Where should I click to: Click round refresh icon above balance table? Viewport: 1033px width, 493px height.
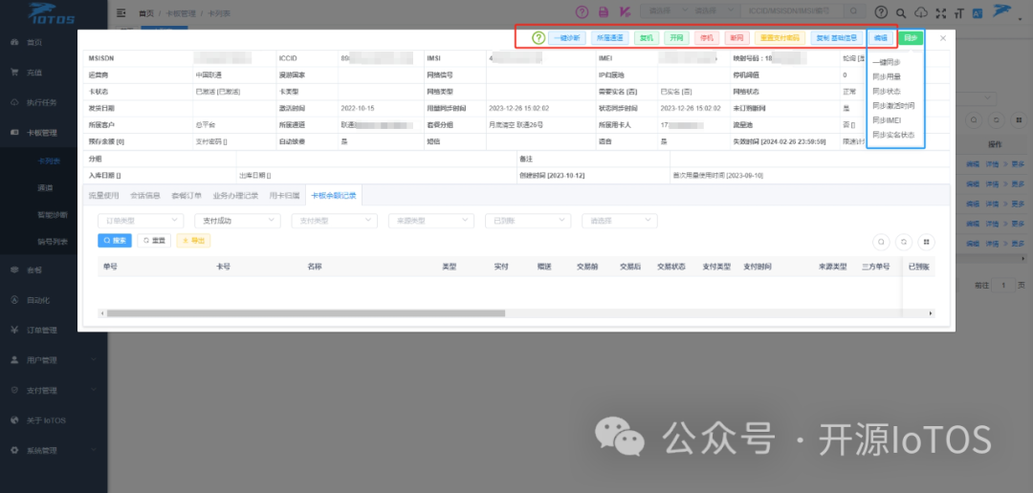(904, 242)
